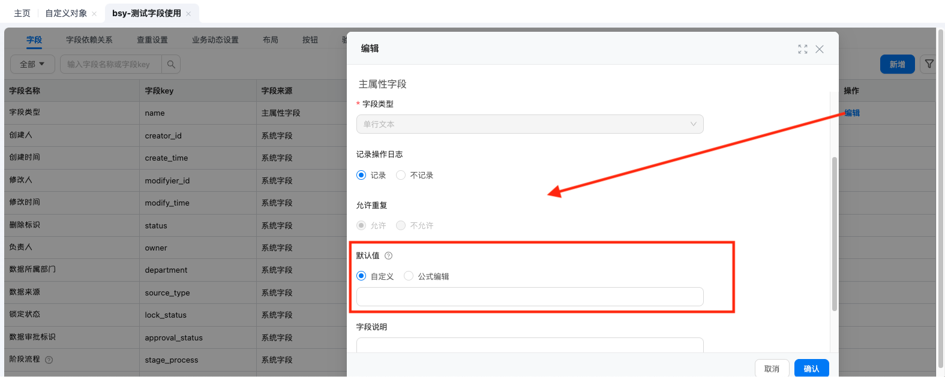Image resolution: width=945 pixels, height=377 pixels.
Task: Open the 字段依赖关系 tab
Action: click(x=89, y=40)
